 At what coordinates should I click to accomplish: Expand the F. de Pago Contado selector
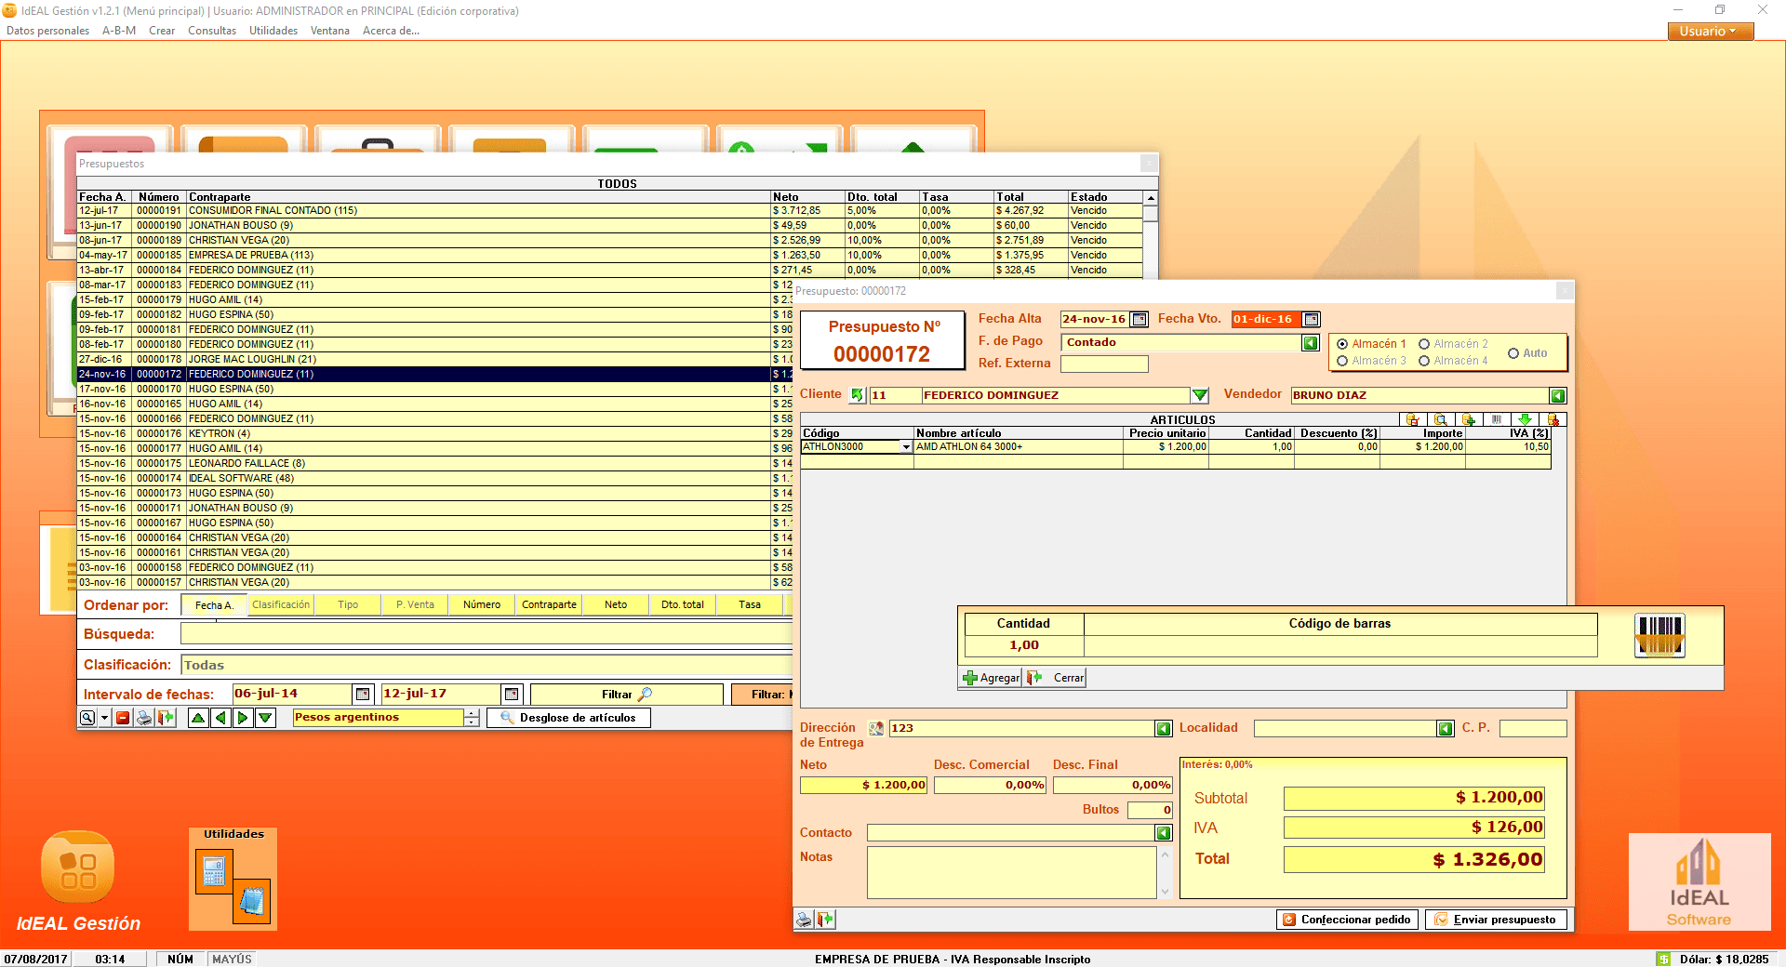(1311, 343)
